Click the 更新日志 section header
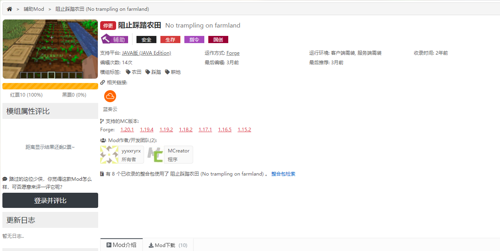 click(x=50, y=220)
